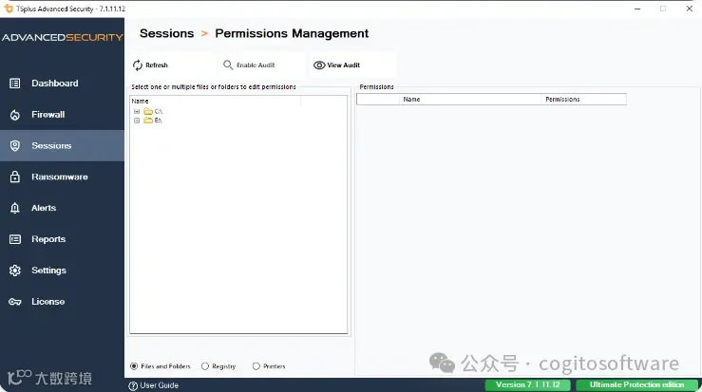Click the Permissions column header
Image resolution: width=702 pixels, height=392 pixels.
(562, 100)
